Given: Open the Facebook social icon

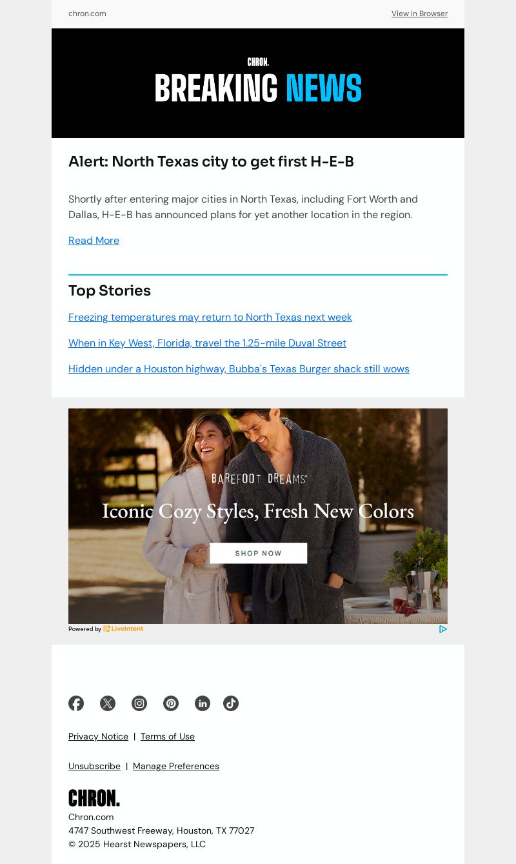Looking at the screenshot, I should [76, 703].
